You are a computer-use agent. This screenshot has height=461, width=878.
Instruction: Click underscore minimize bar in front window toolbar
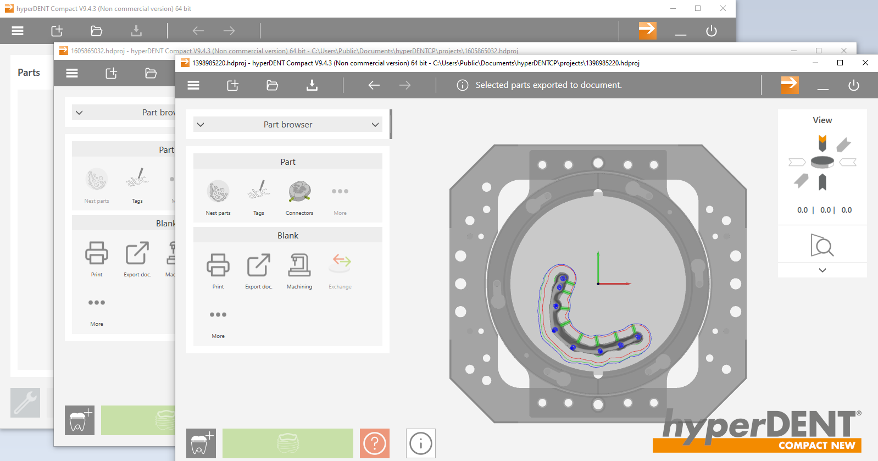point(823,88)
